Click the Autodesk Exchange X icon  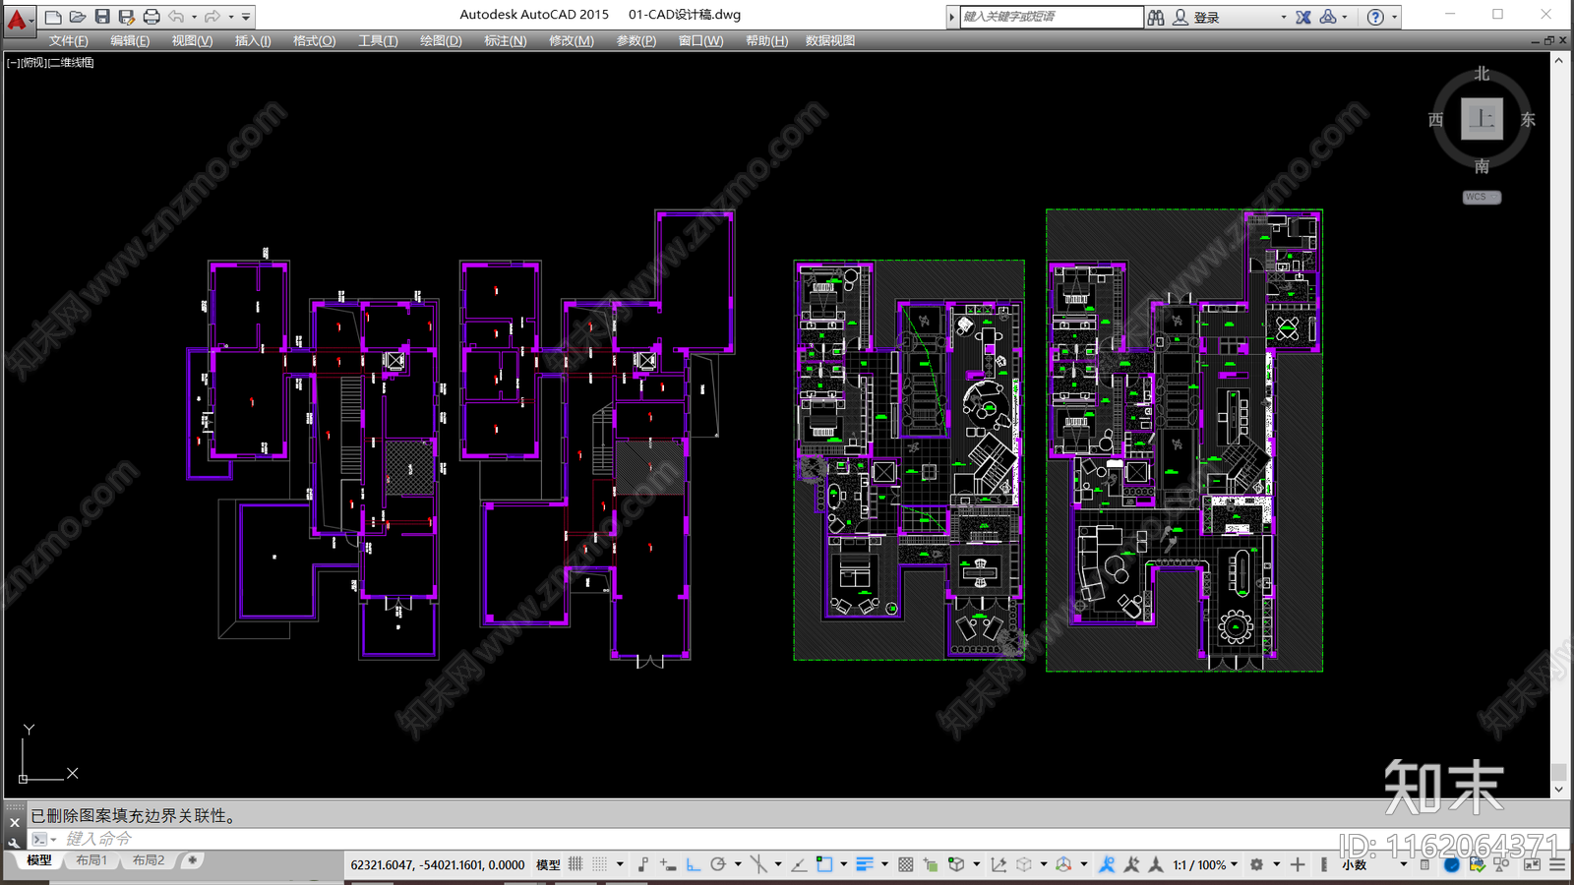[x=1303, y=17]
